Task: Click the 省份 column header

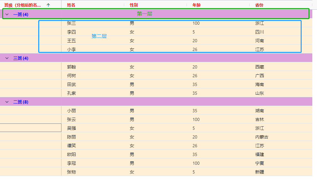Action: click(258, 5)
